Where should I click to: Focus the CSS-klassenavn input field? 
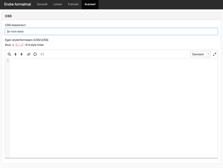tap(111, 31)
